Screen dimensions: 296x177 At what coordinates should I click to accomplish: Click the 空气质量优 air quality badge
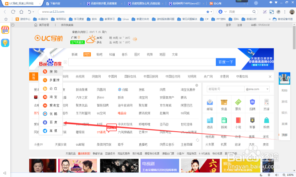(x=77, y=42)
